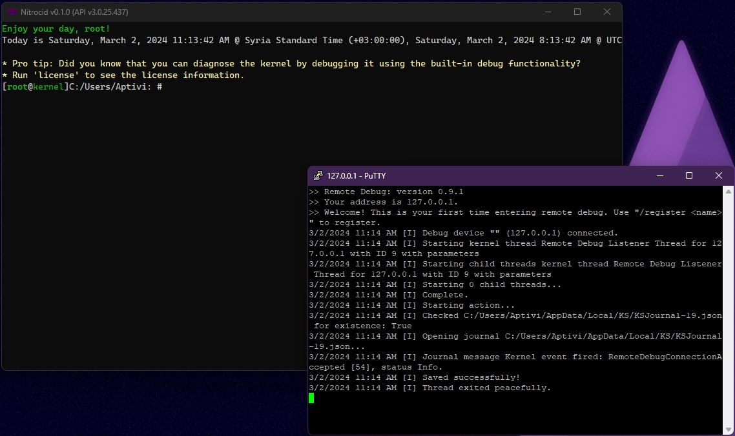Minimize the 127.0.0.1 PuTTY window
Screen dimensions: 735x436
click(659, 175)
